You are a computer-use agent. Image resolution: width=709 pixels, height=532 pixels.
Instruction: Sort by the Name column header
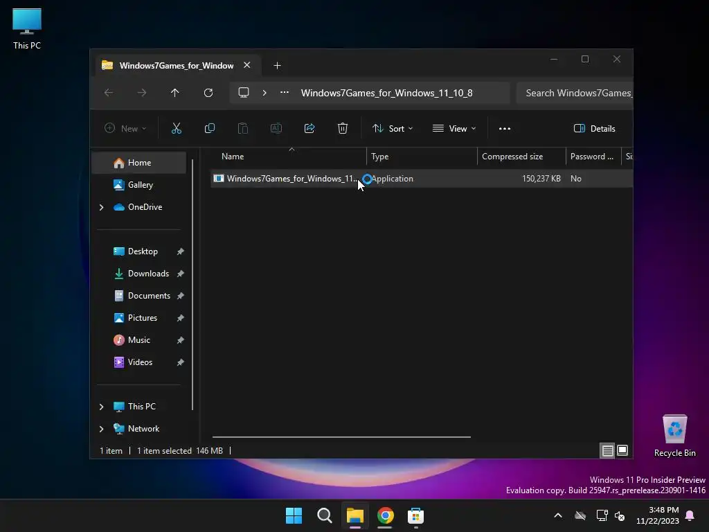click(x=289, y=157)
